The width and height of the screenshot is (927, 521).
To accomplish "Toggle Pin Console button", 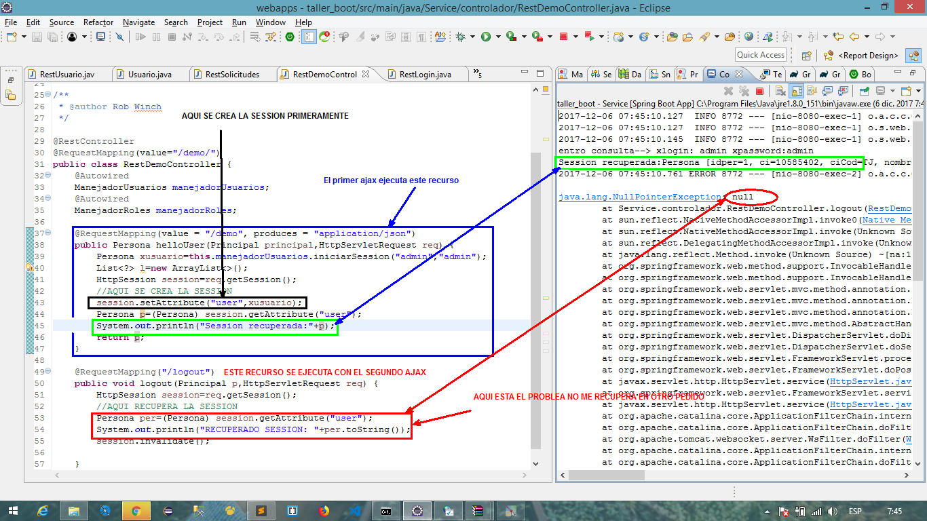I will coord(865,91).
